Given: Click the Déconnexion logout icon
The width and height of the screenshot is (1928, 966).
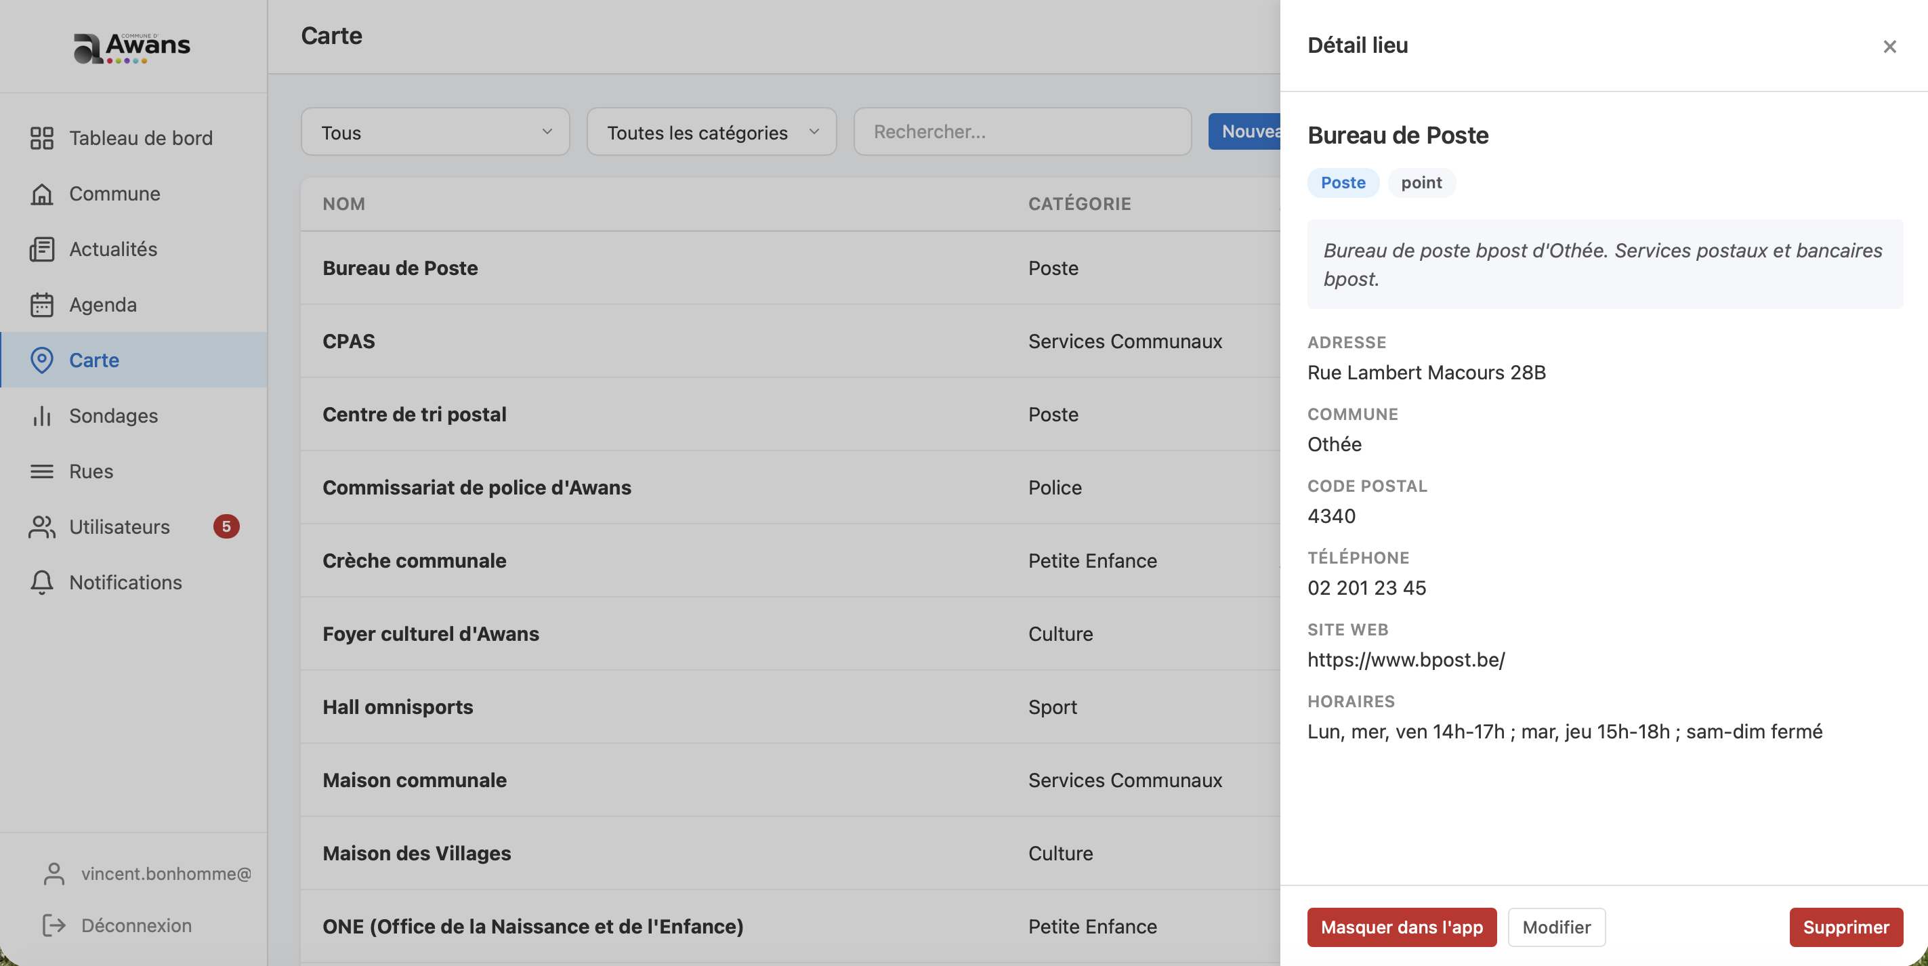Looking at the screenshot, I should (x=54, y=925).
